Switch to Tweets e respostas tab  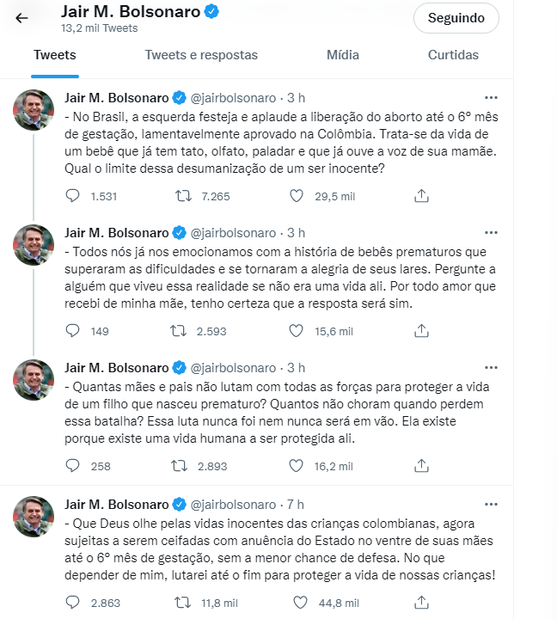pyautogui.click(x=201, y=55)
